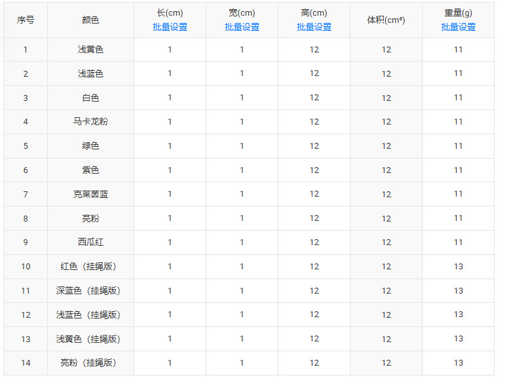The image size is (513, 386).
Task: Click serial number 10 cell
Action: pos(26,267)
